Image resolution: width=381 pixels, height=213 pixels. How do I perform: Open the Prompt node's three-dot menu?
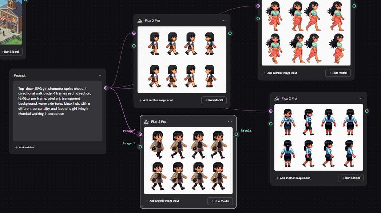pyautogui.click(x=99, y=76)
